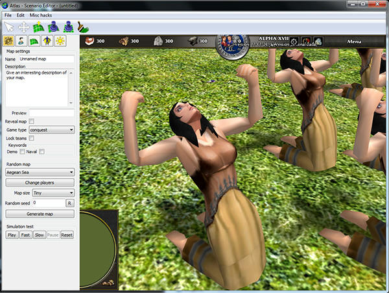Click the Preview input field
This screenshot has height=293, width=389.
click(52, 113)
